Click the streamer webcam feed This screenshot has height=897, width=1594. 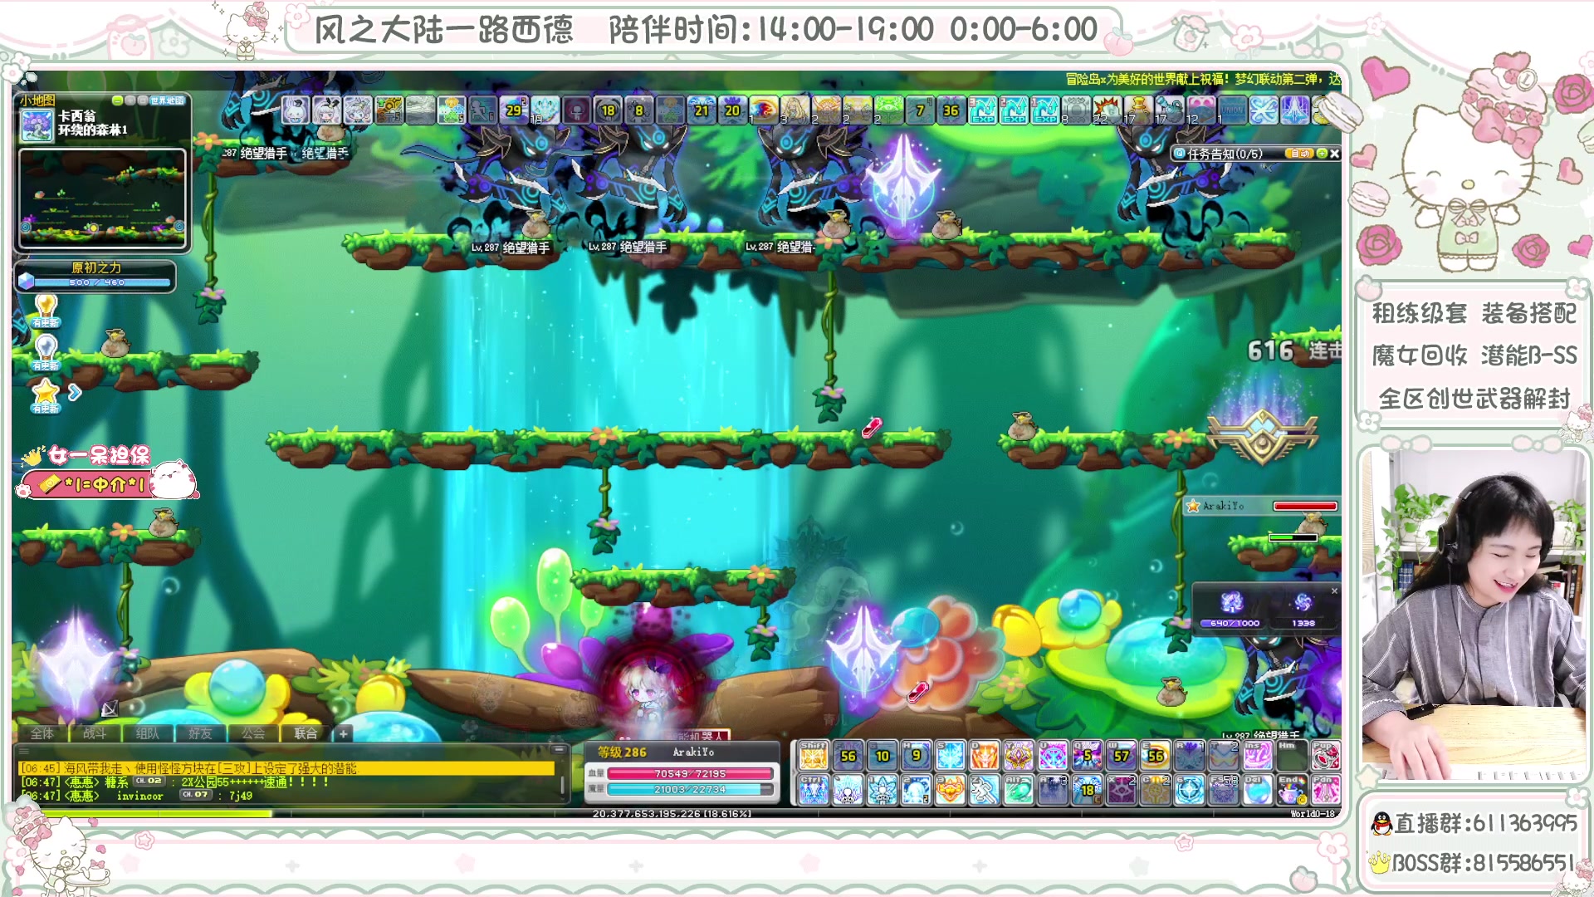pyautogui.click(x=1474, y=615)
